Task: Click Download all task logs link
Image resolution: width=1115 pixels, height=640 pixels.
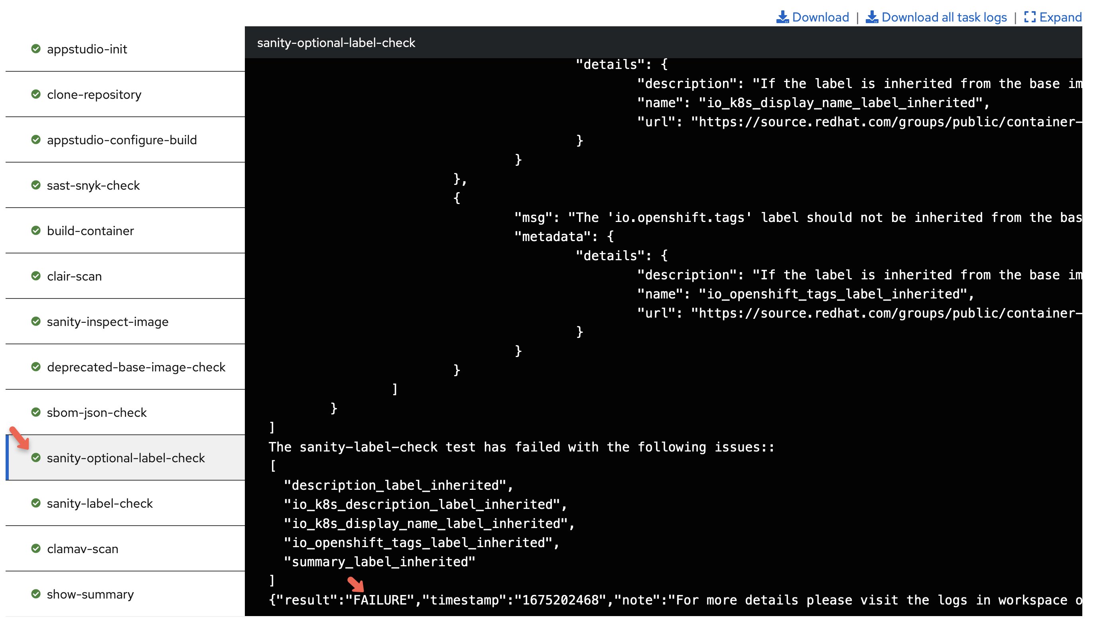Action: pyautogui.click(x=944, y=17)
